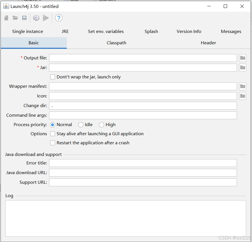Select the Basic tab
Viewport: 252px width, 242px height.
click(34, 43)
